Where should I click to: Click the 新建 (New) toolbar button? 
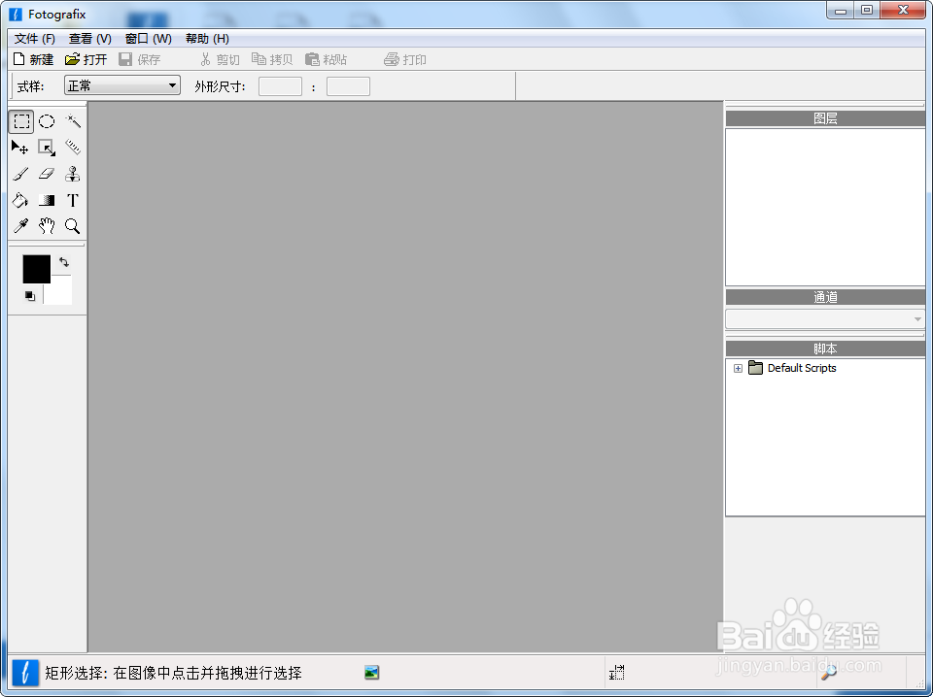(33, 59)
